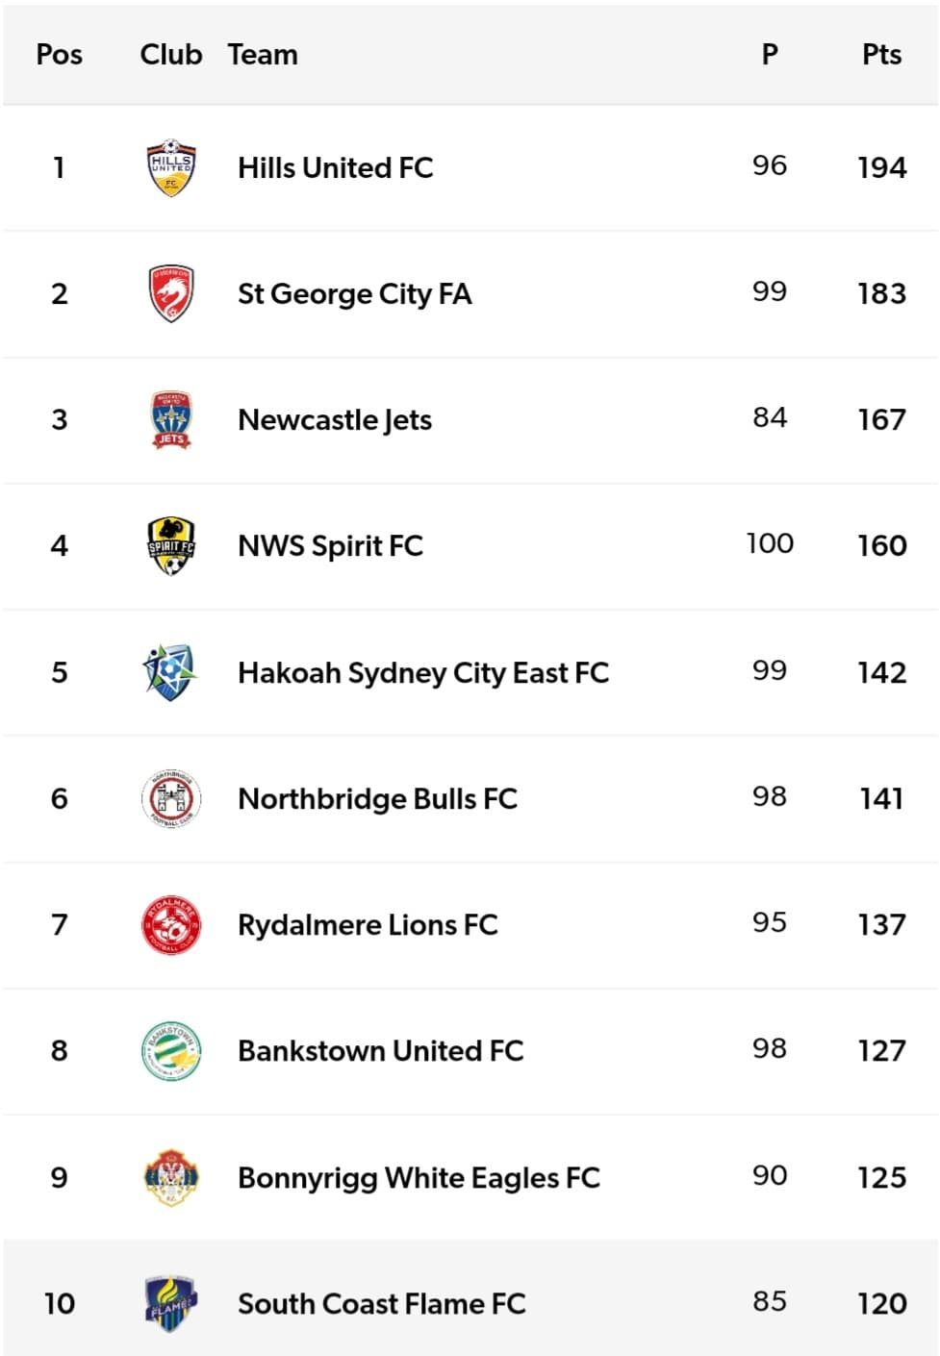Sort by the Pts column header
Image resolution: width=940 pixels, height=1356 pixels.
pyautogui.click(x=881, y=55)
